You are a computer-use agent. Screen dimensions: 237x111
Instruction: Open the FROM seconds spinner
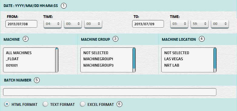(x=93, y=24)
